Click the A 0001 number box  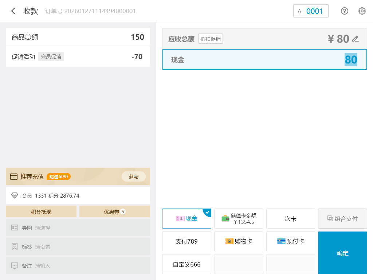coord(311,11)
